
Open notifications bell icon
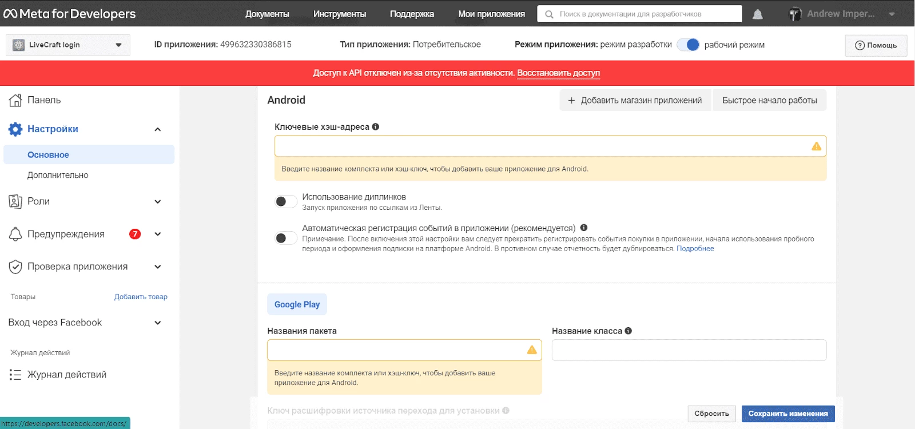pos(757,14)
